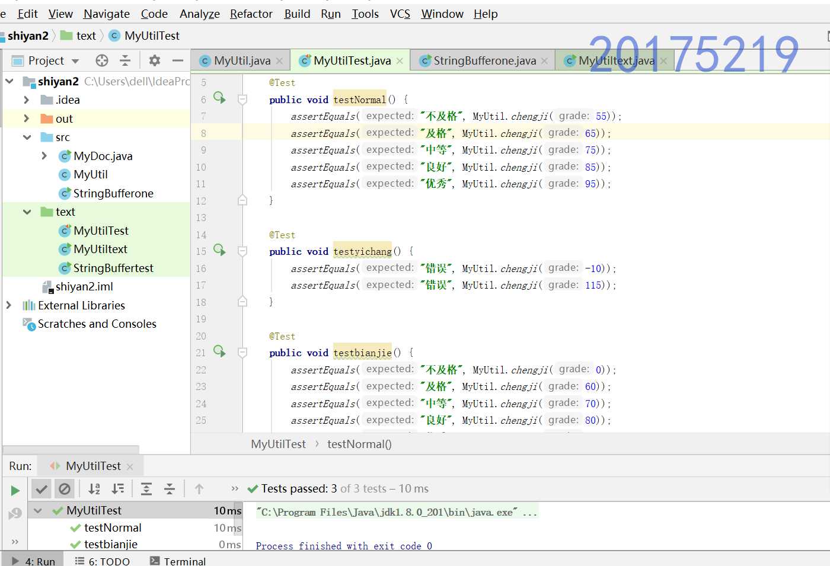The image size is (830, 566).
Task: Close the MyUtil.java editor tab
Action: (280, 60)
